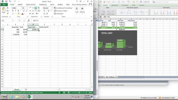
Task: Click the Save icon in Excel title bar
Action: (x=6, y=1)
